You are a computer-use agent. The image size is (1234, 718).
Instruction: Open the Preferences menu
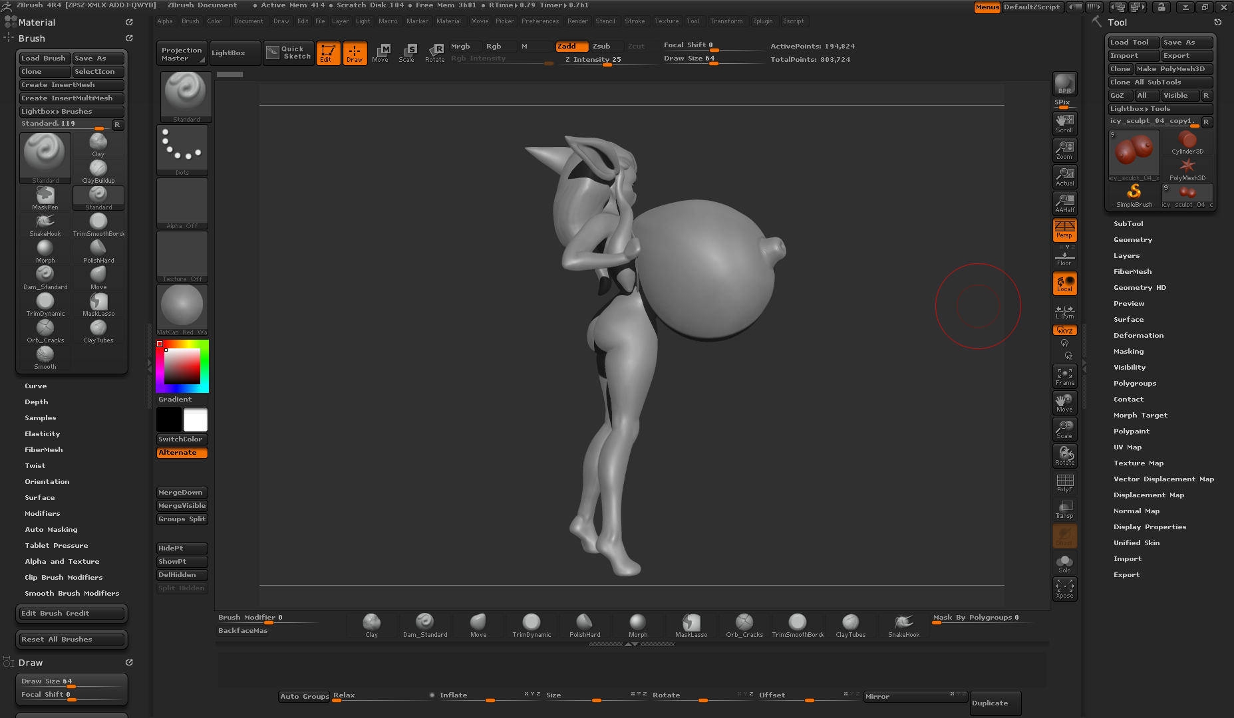click(540, 21)
